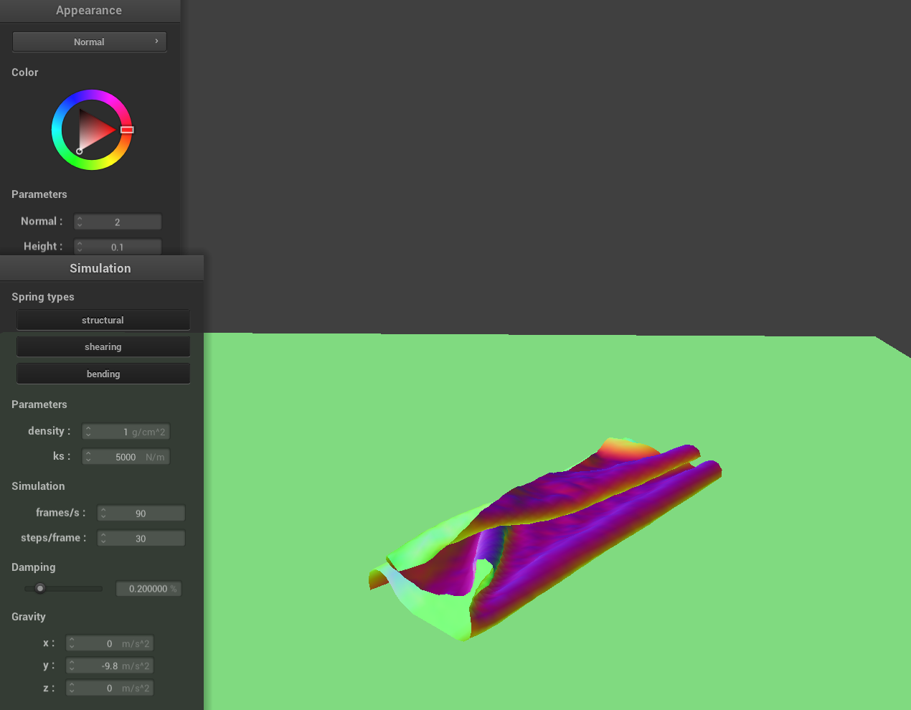Click the frames/s stepper arrows

coord(103,513)
